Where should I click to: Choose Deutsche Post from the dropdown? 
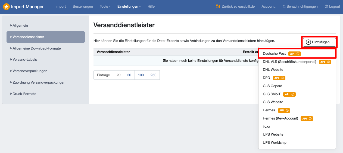click(x=297, y=54)
